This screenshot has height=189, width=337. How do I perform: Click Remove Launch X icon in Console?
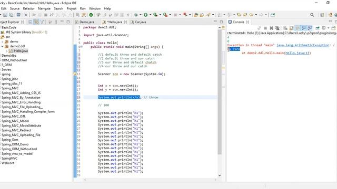(x=271, y=28)
